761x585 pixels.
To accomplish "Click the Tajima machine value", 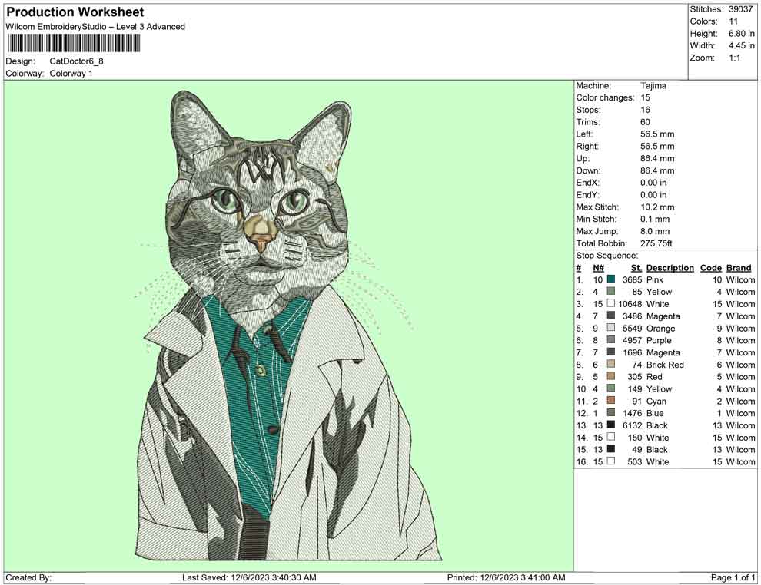I will point(653,85).
